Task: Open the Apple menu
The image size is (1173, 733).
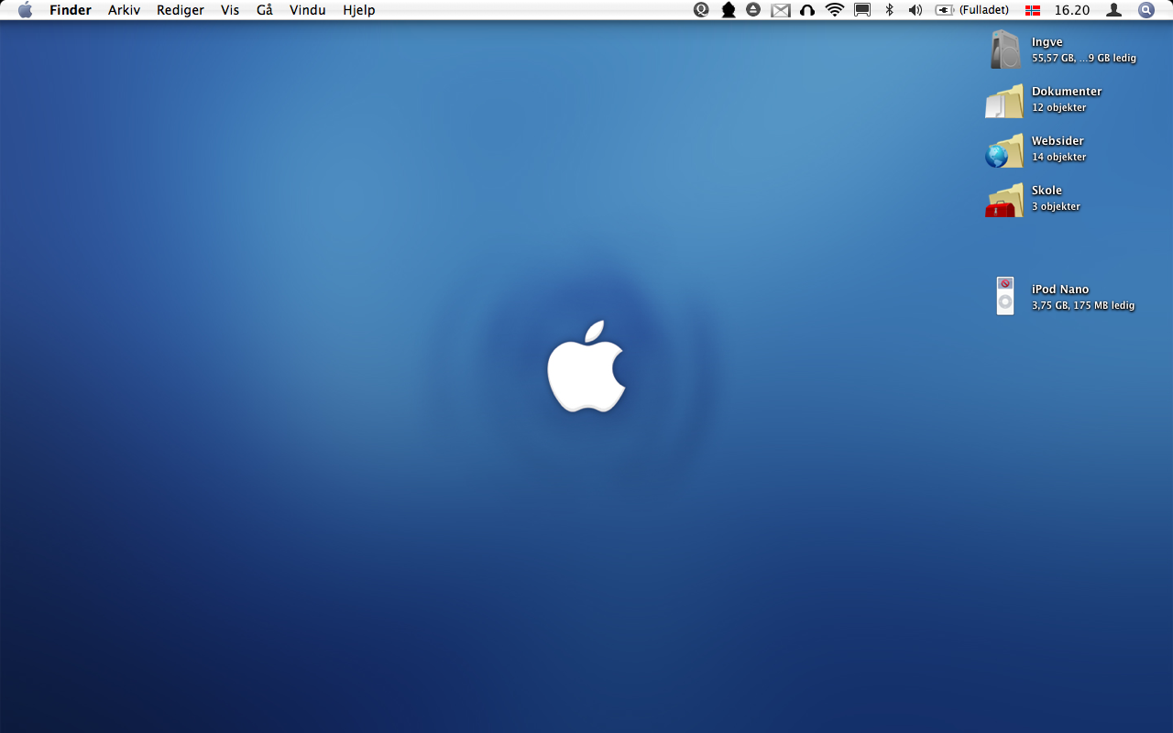Action: [25, 10]
